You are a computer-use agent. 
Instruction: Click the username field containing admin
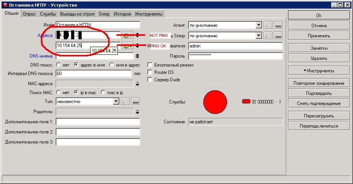[235, 46]
